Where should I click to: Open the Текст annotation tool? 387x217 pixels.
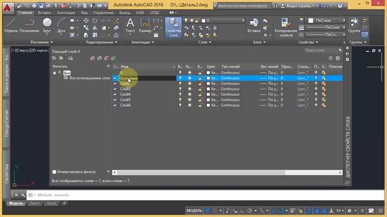131,25
